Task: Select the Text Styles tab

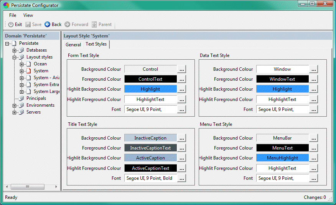Action: click(x=96, y=44)
